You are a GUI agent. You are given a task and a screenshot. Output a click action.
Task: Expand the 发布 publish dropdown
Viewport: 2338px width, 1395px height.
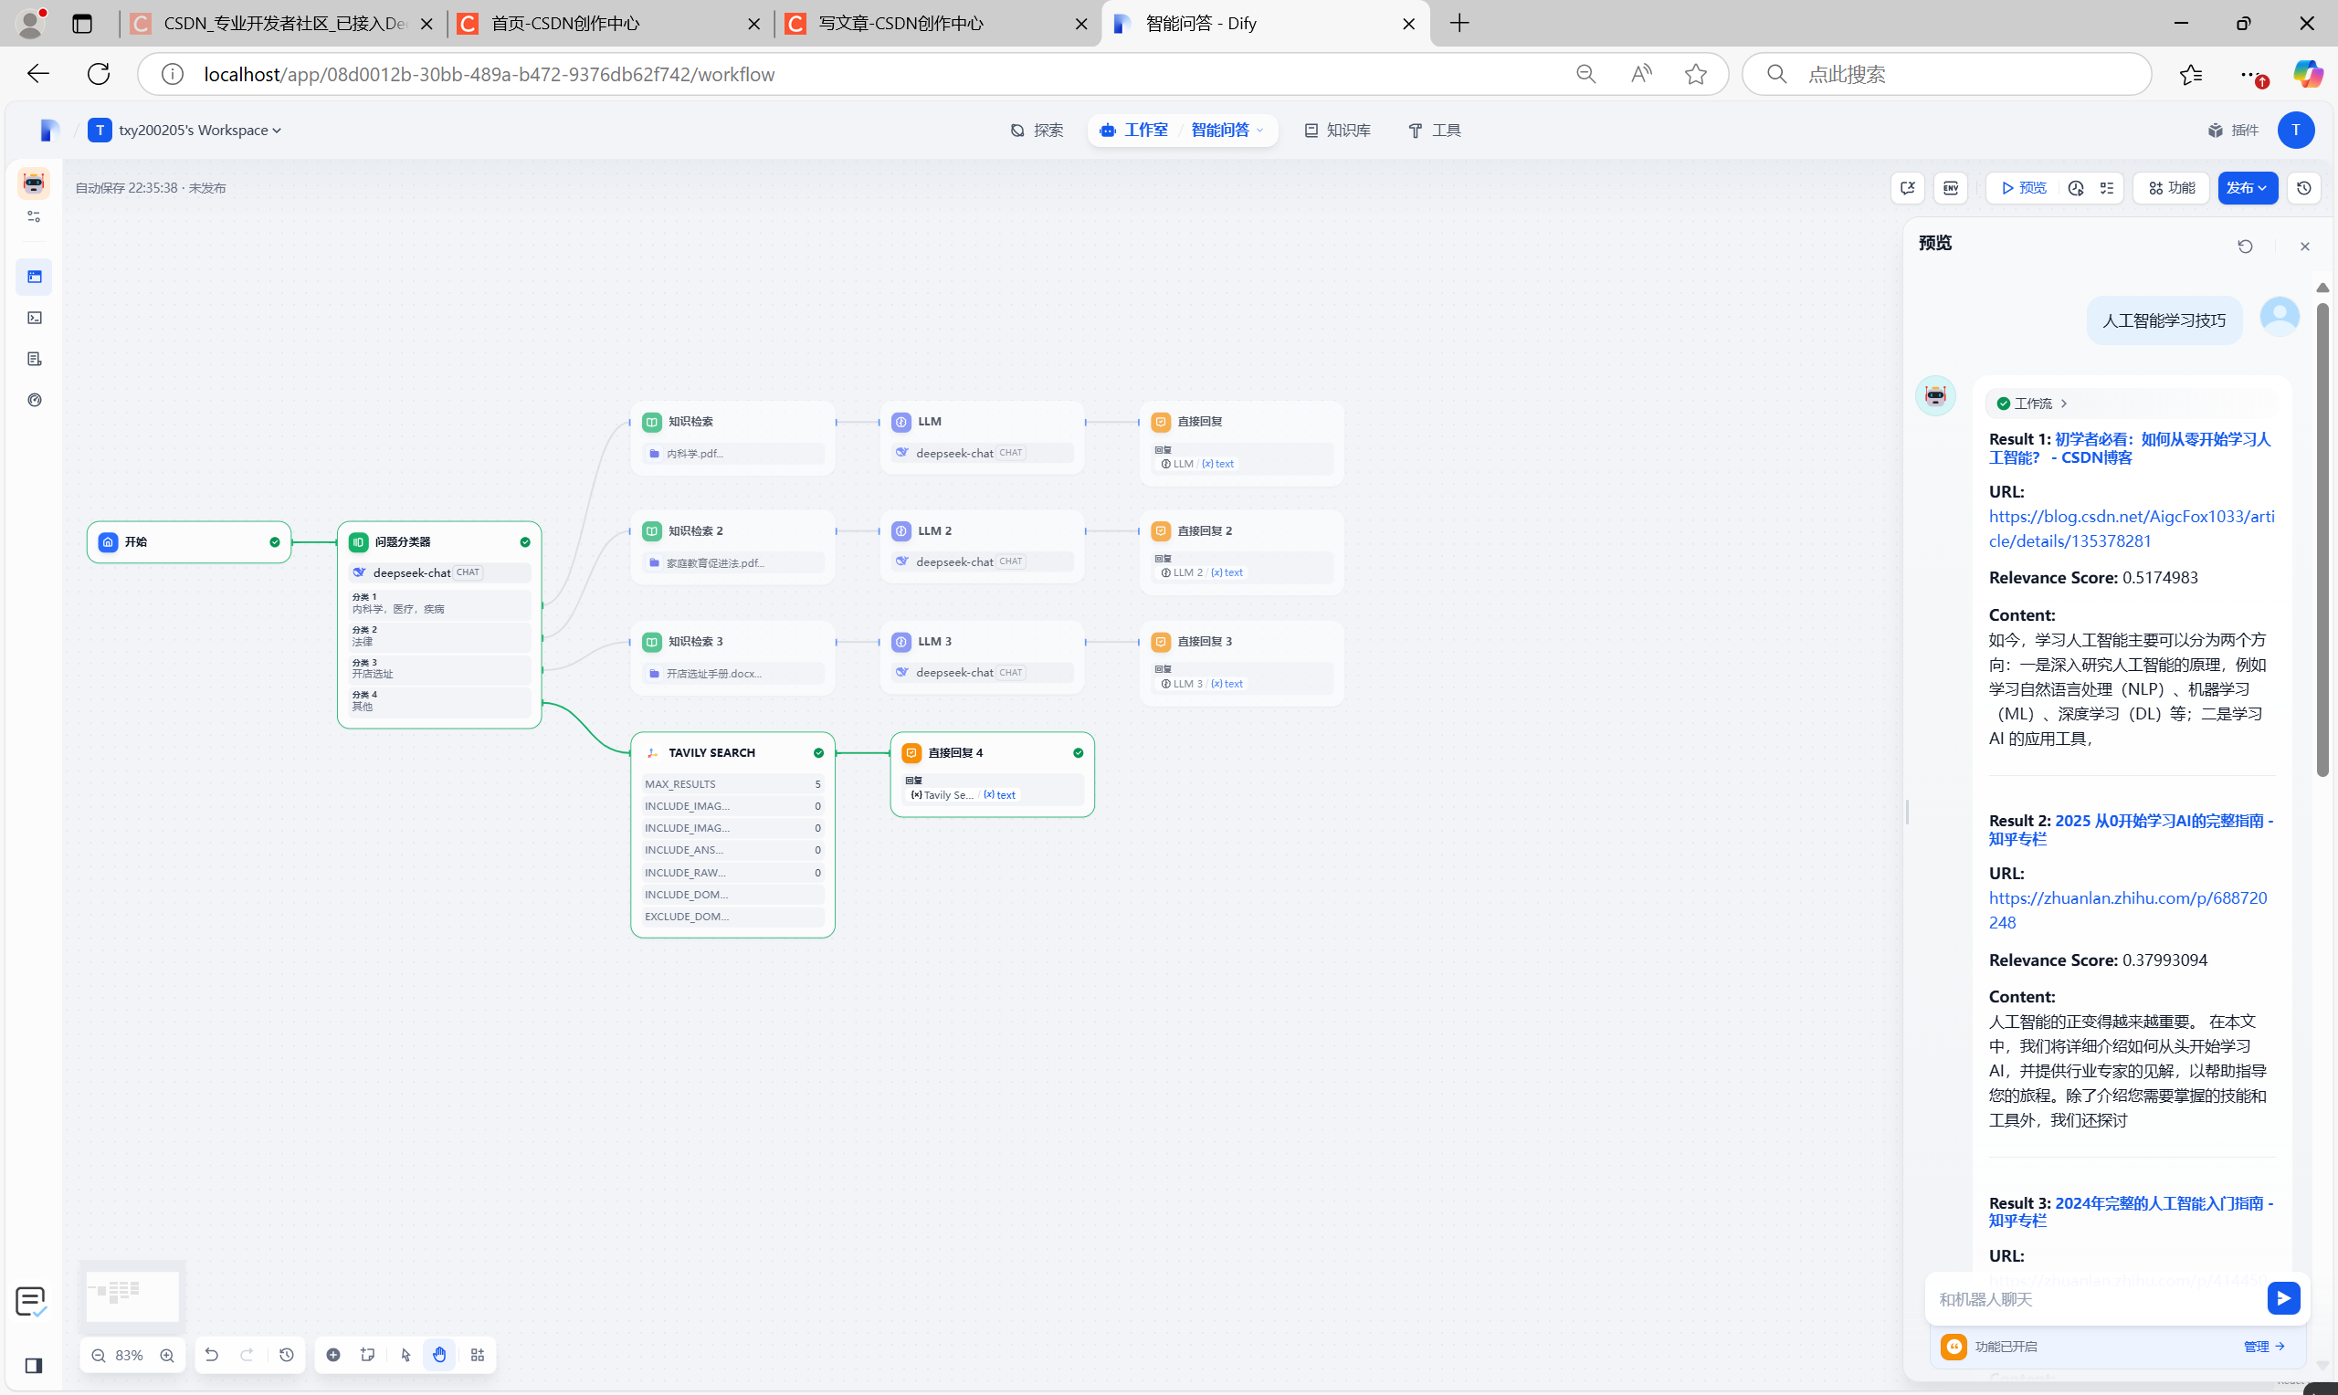[x=2247, y=188]
